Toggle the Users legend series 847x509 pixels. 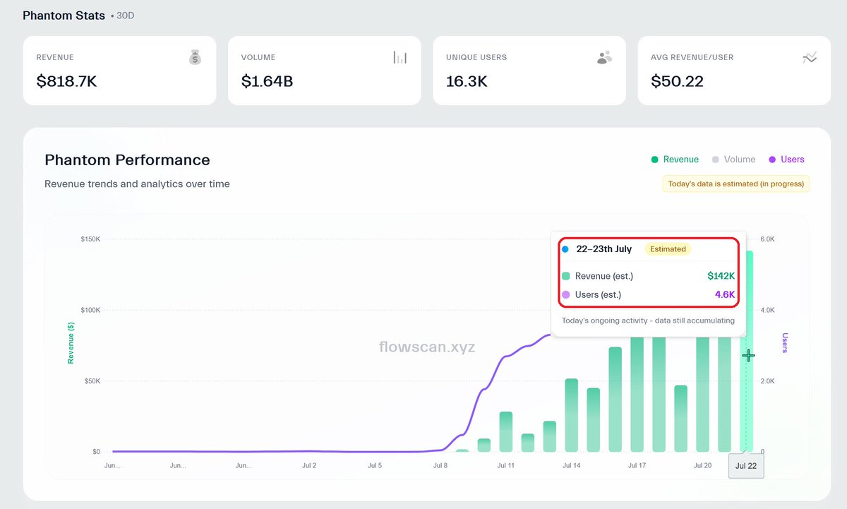tap(786, 160)
